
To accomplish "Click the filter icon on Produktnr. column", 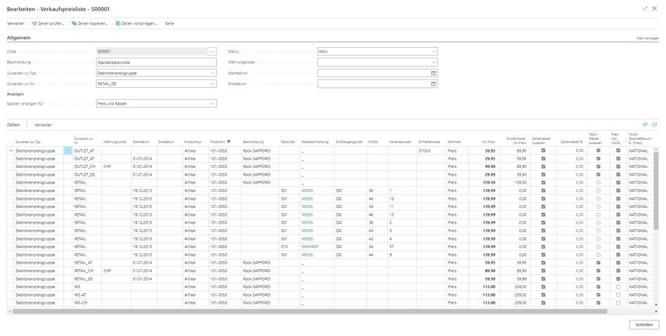I will pos(229,141).
